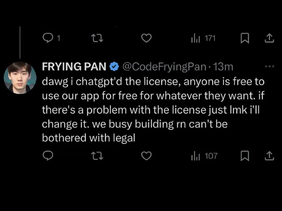This screenshot has width=282, height=211.
Task: Reply to FRYING PAN's tweet
Action: coord(47,156)
